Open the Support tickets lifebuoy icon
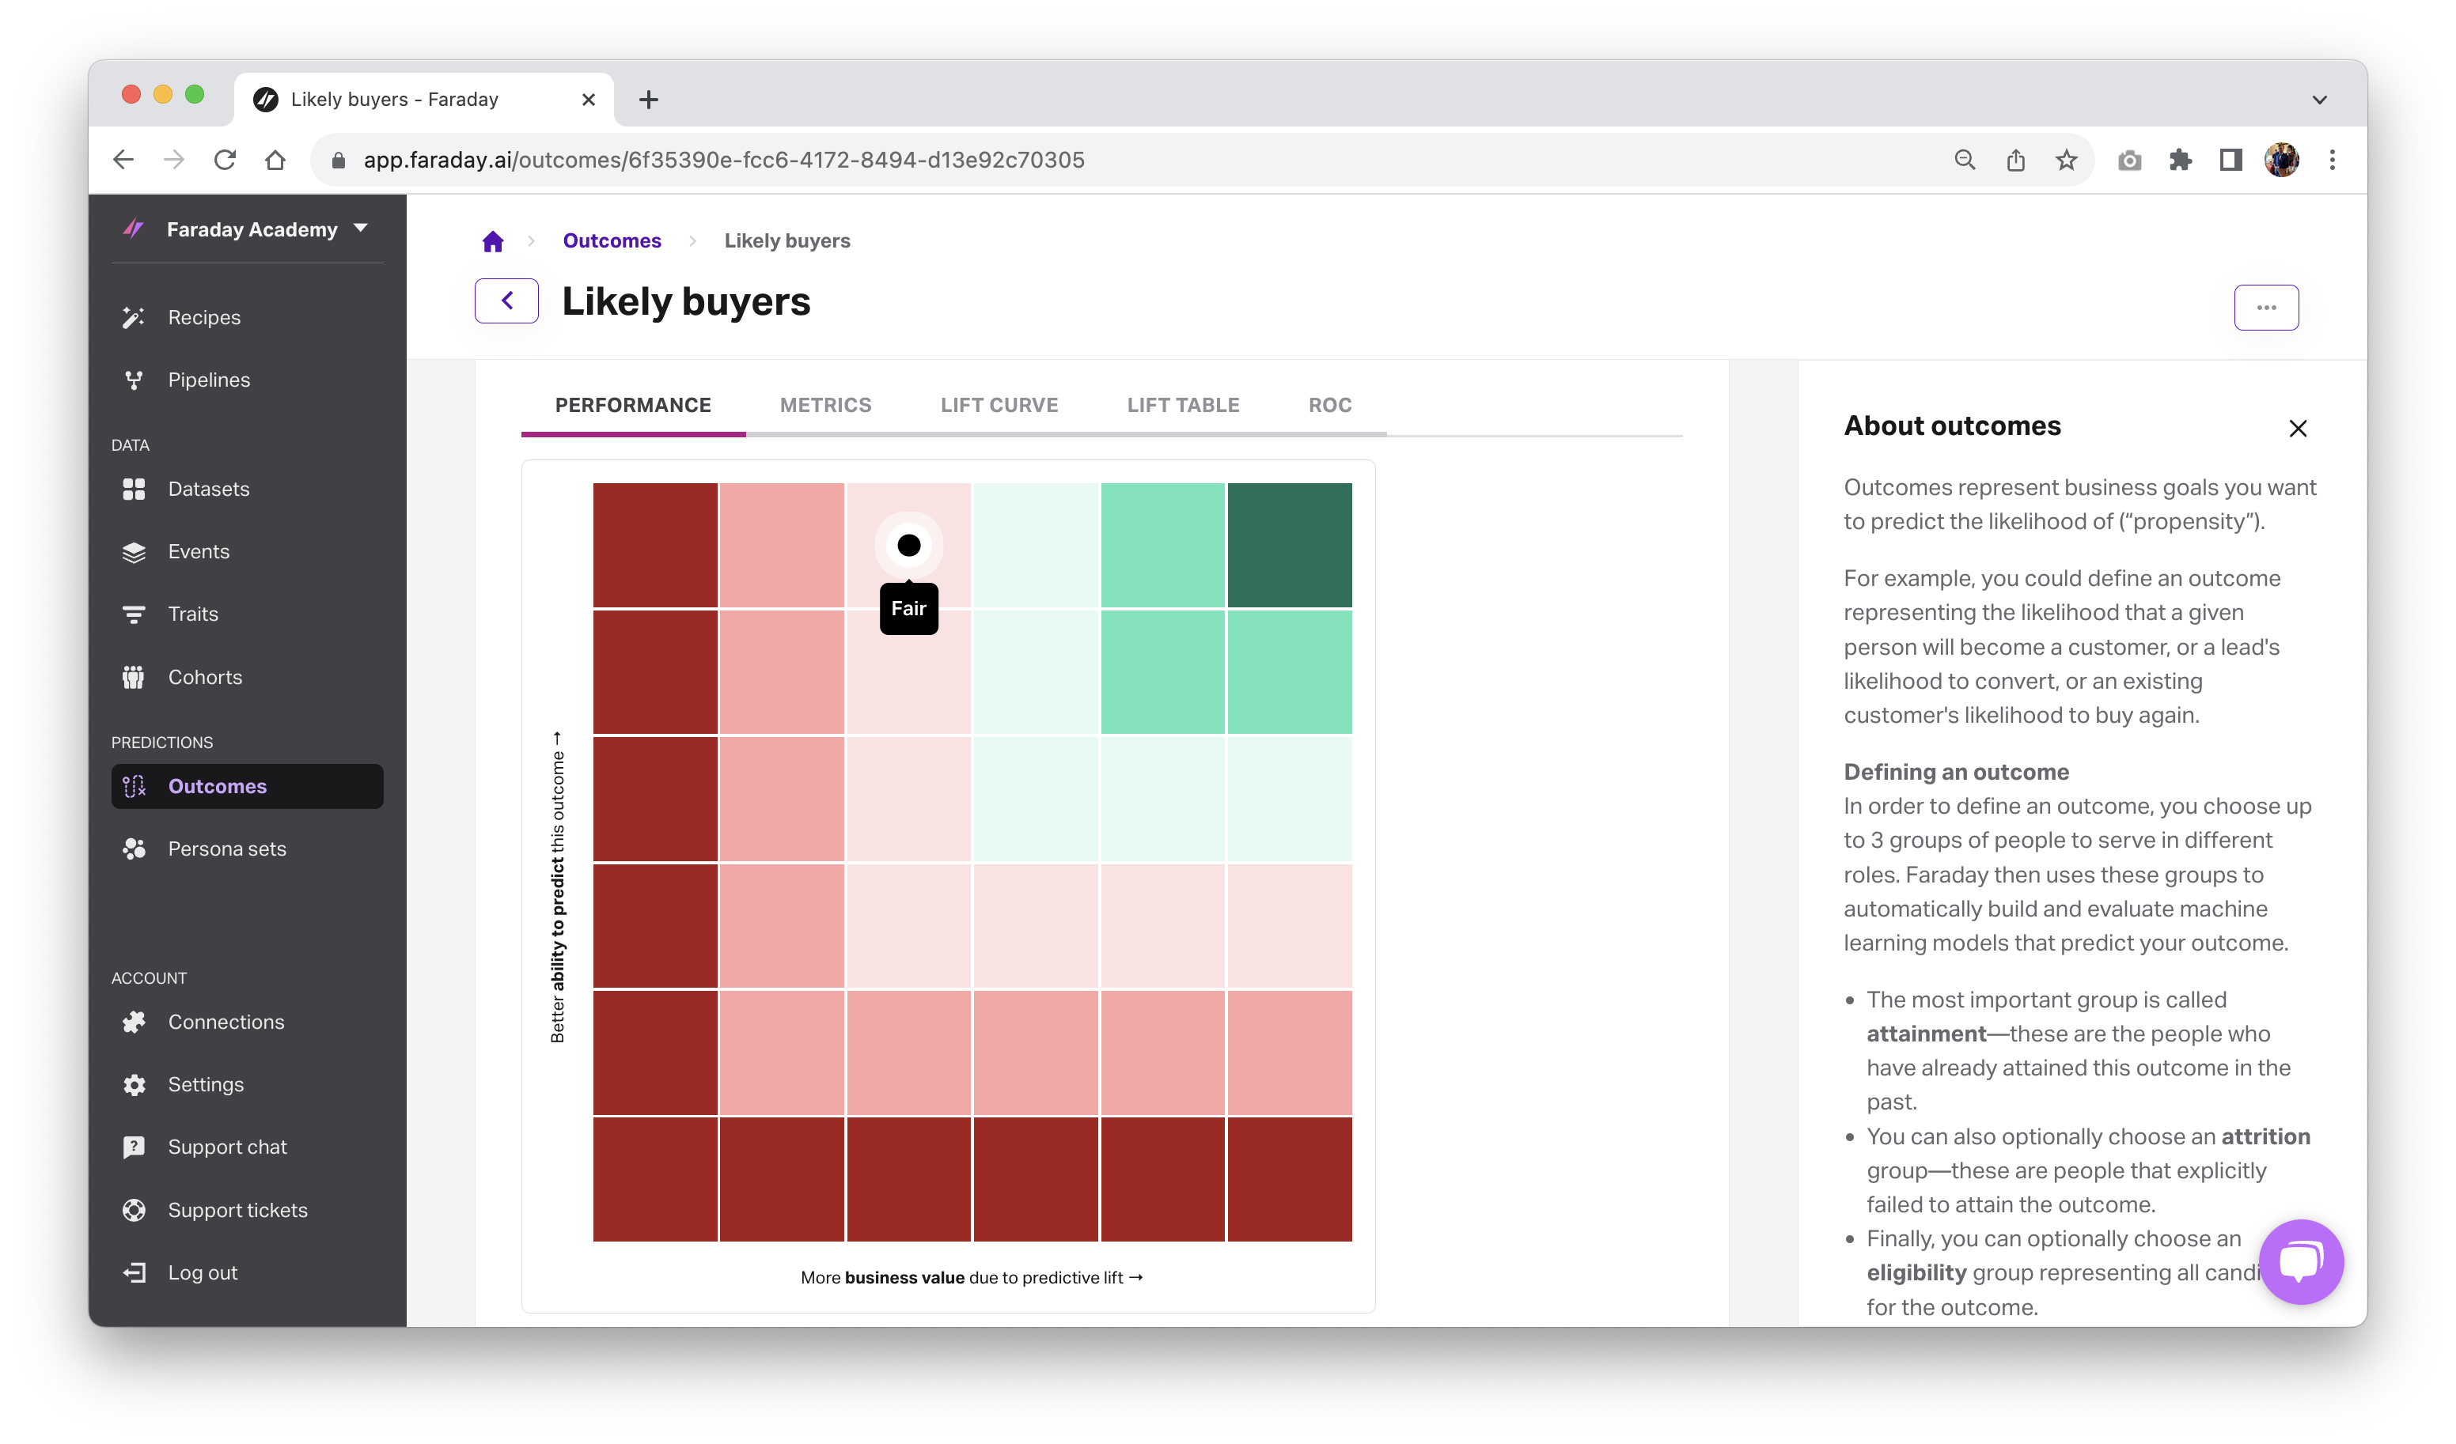 [x=134, y=1210]
